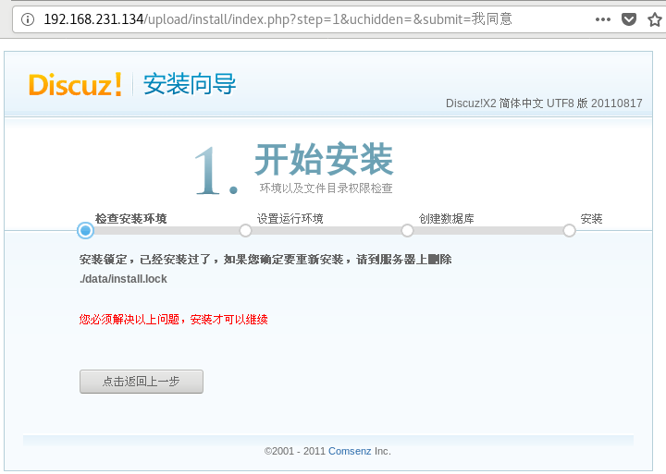This screenshot has height=474, width=666.
Task: Open the page actions three-dot menu
Action: pyautogui.click(x=603, y=19)
